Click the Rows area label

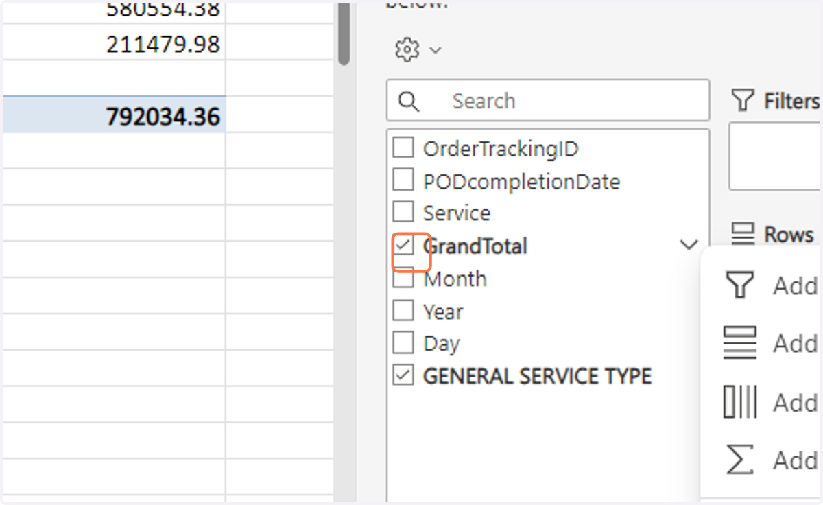(x=789, y=235)
